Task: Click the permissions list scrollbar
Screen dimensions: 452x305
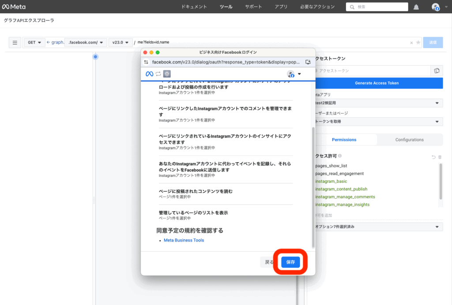Action: tap(441, 181)
